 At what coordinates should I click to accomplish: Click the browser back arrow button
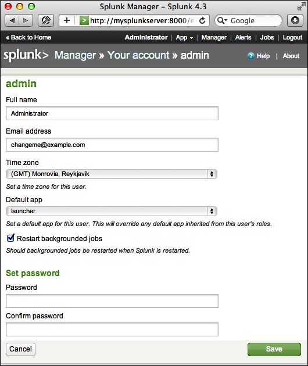(x=12, y=21)
